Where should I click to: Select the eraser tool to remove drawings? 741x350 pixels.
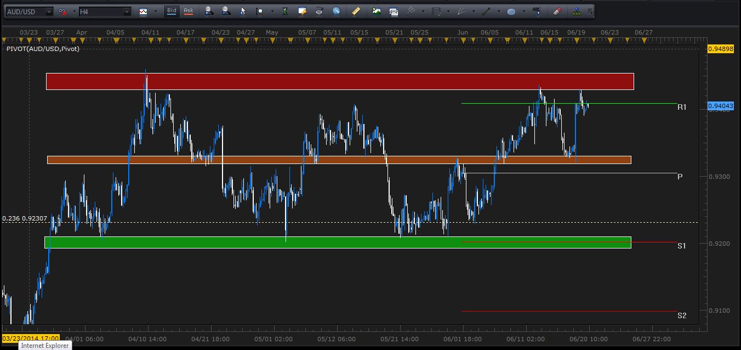click(x=557, y=11)
